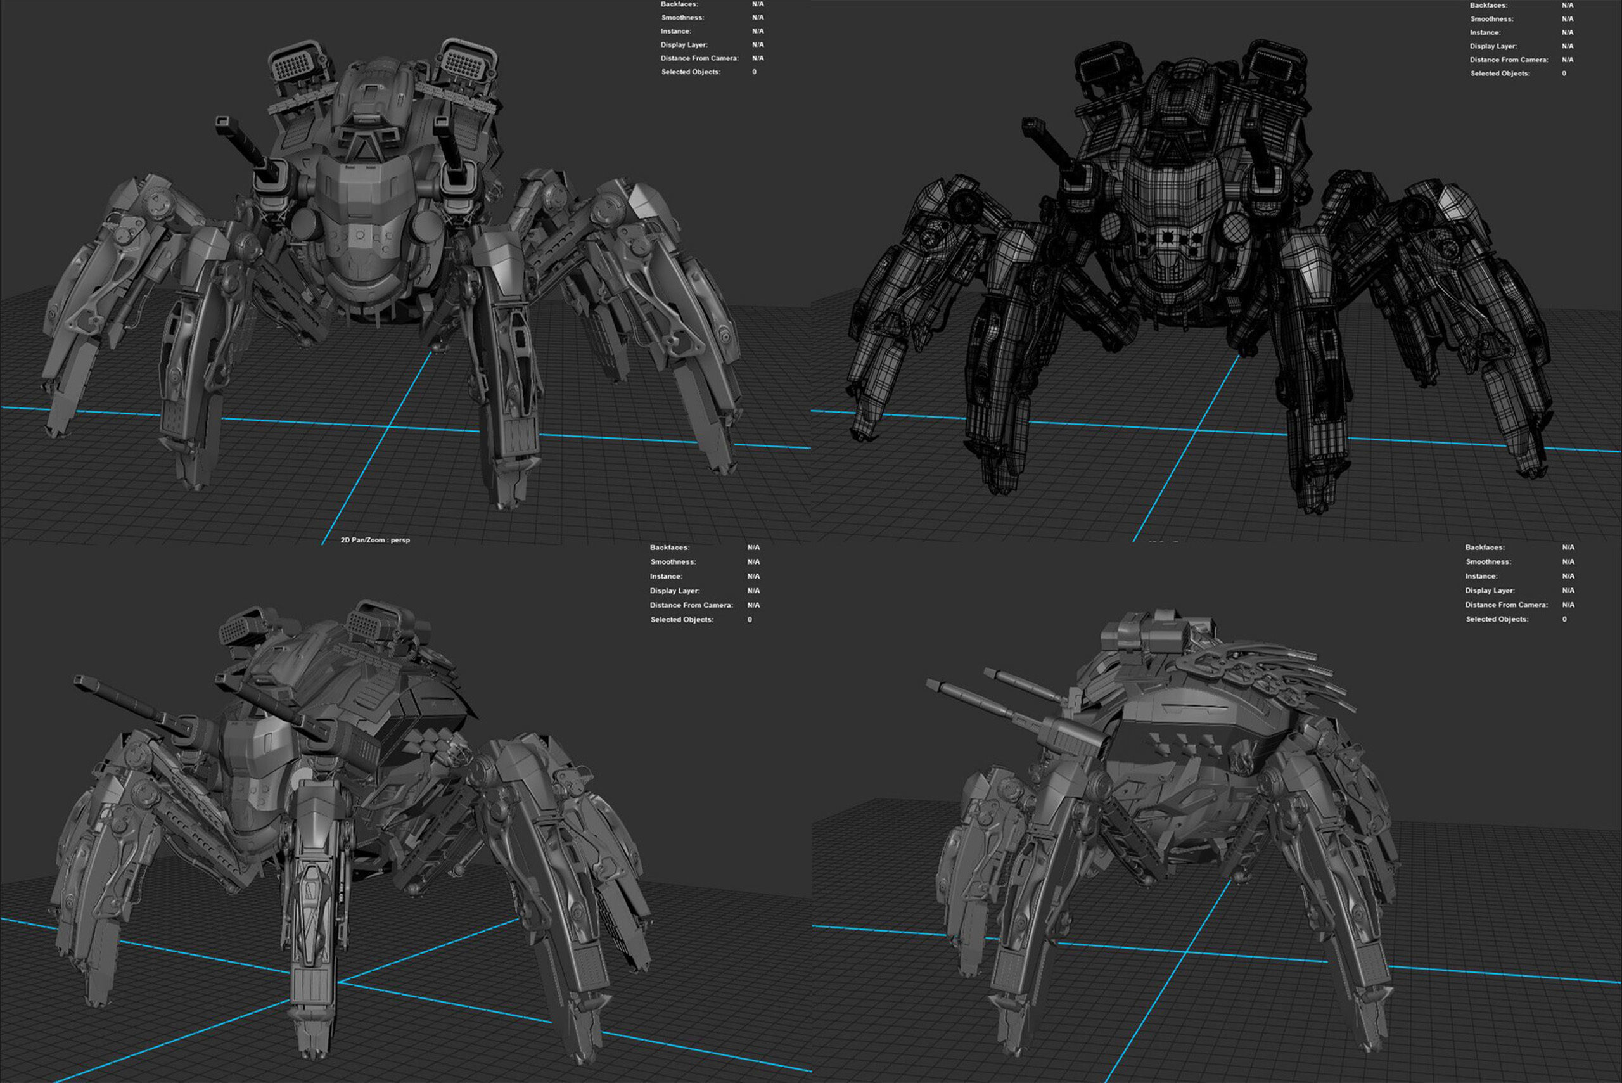Select 'Smoothness:' label in rear view
The height and width of the screenshot is (1083, 1622).
[1488, 561]
